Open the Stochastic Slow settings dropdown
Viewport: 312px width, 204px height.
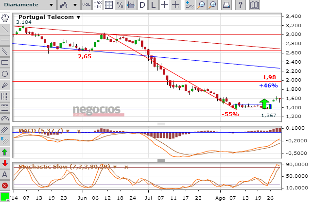[x=115, y=167]
